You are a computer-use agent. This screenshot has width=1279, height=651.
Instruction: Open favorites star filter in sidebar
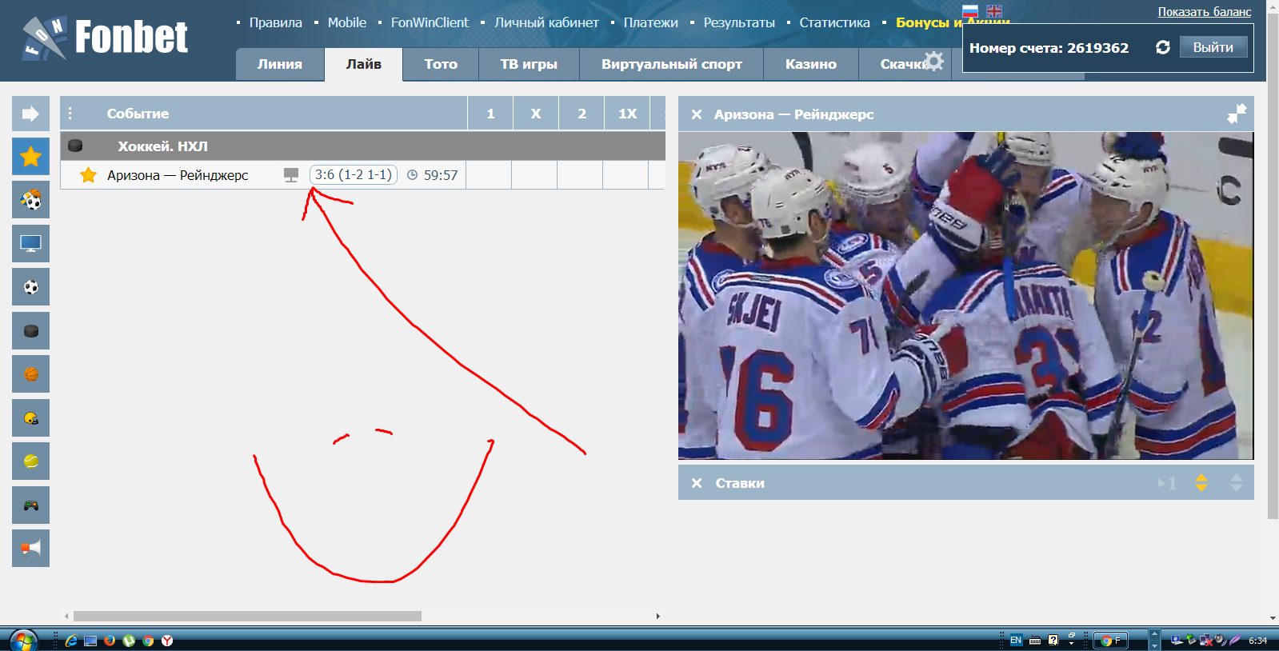[30, 157]
